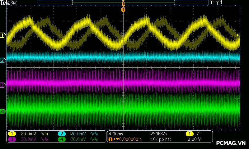Viewport: 249px width, 149px height.
Task: Click the 0.00 V trigger level readout
Action: click(195, 140)
